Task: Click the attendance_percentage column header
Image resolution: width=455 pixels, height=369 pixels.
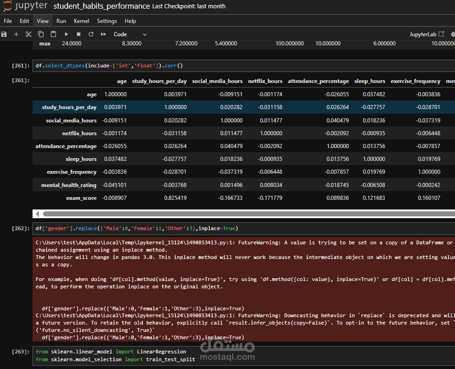Action: pyautogui.click(x=318, y=81)
